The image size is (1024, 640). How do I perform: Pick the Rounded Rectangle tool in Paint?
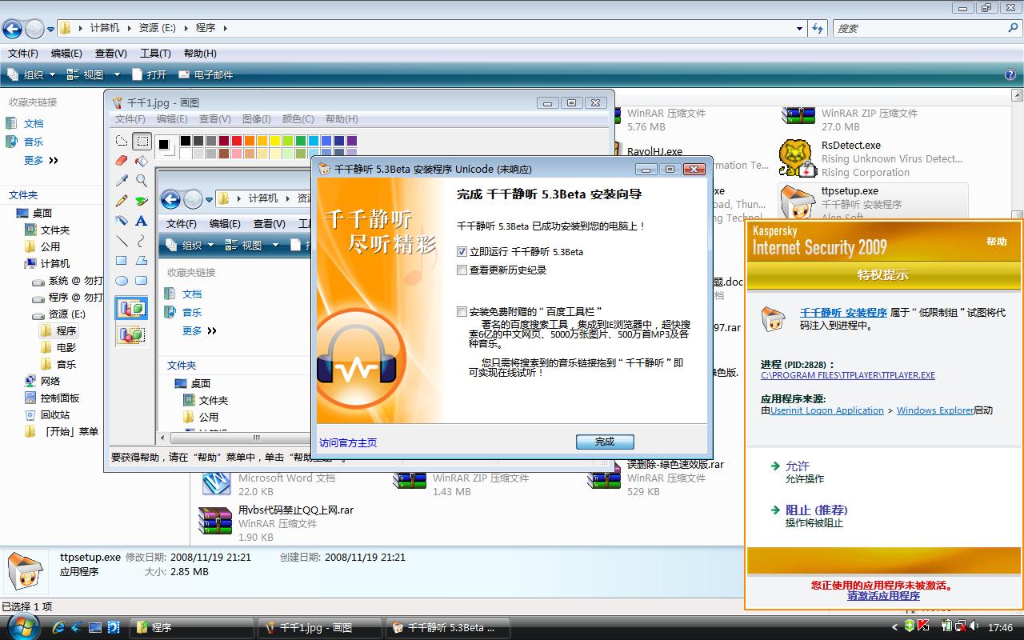point(142,281)
